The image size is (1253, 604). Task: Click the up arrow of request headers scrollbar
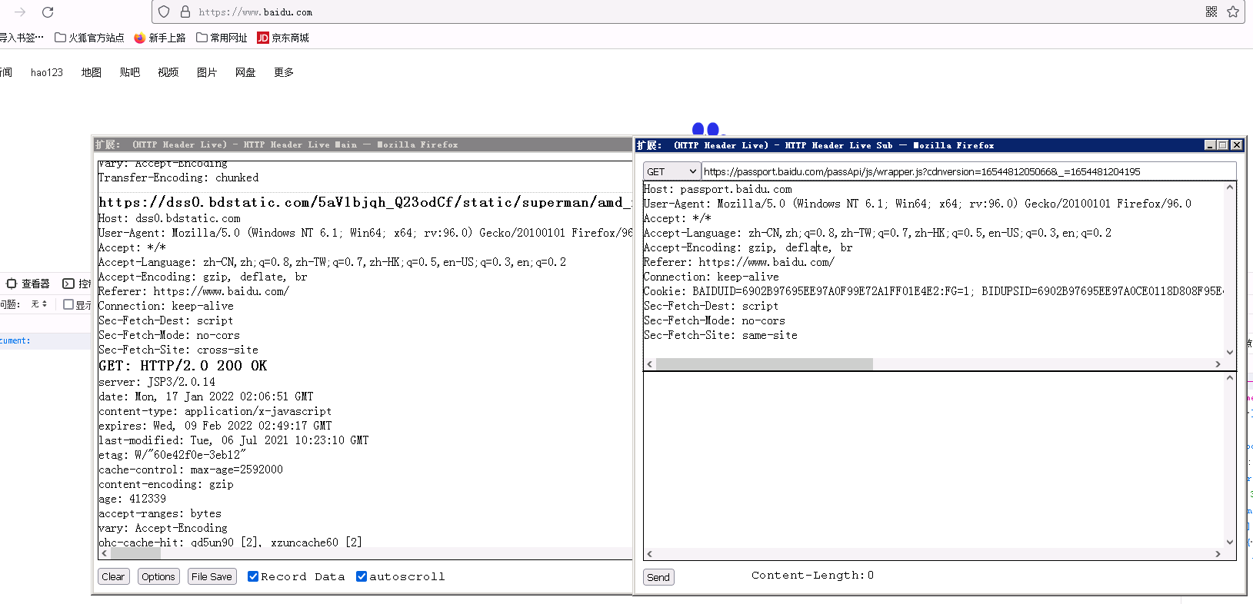[1230, 188]
